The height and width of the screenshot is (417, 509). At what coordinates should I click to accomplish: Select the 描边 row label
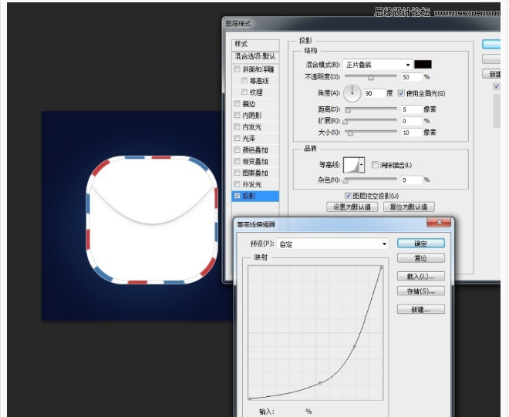[x=249, y=104]
